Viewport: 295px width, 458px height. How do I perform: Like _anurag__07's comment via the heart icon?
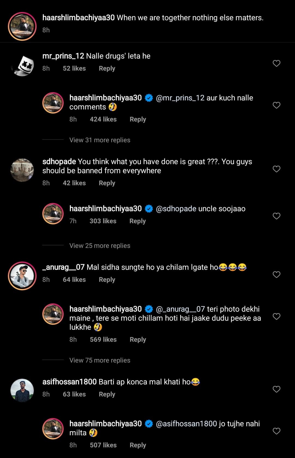(276, 274)
